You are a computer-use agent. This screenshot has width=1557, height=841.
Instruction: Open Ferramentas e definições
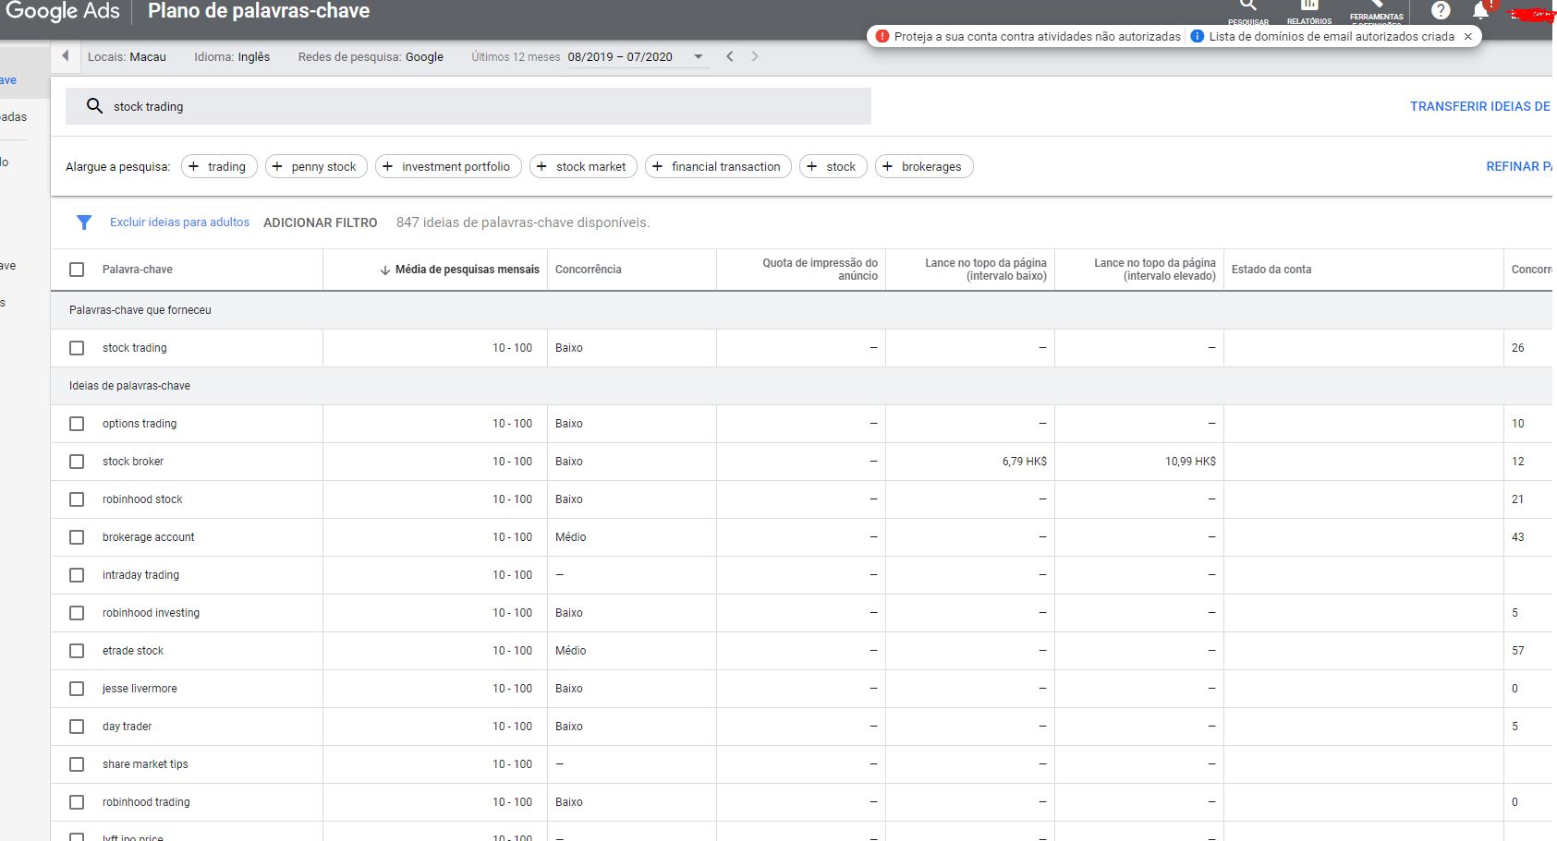pos(1376,11)
